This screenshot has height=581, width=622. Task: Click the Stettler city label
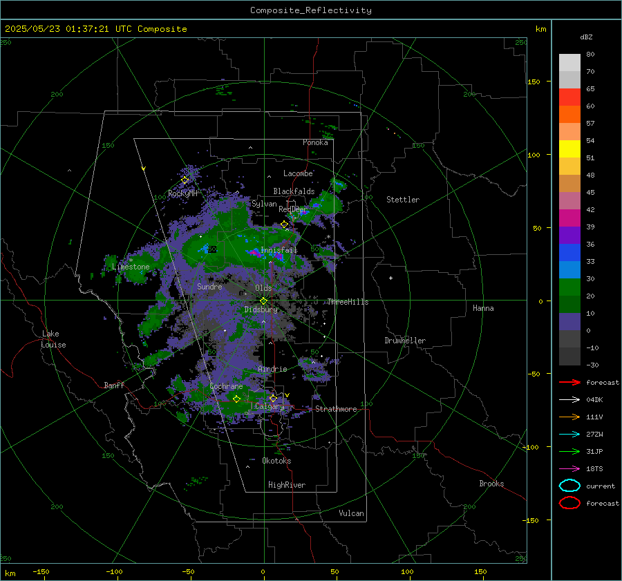point(403,200)
